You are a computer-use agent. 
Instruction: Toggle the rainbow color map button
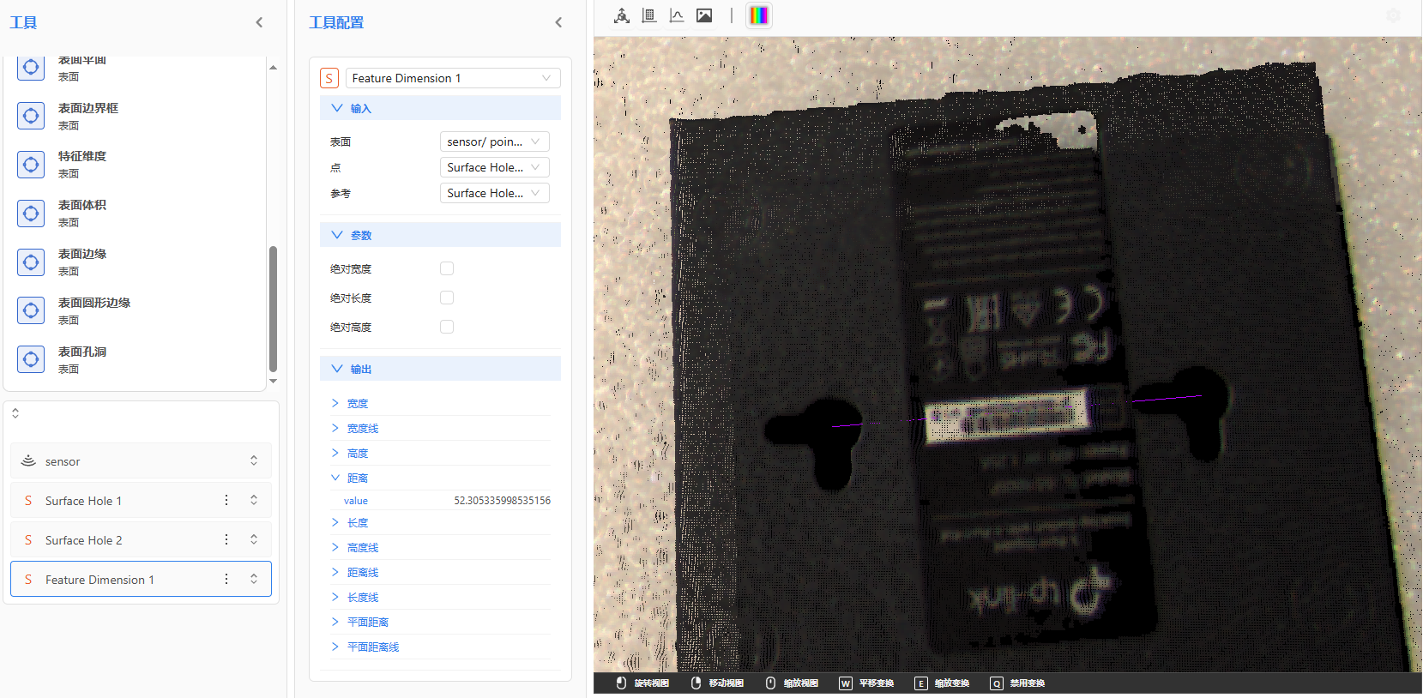coord(759,15)
